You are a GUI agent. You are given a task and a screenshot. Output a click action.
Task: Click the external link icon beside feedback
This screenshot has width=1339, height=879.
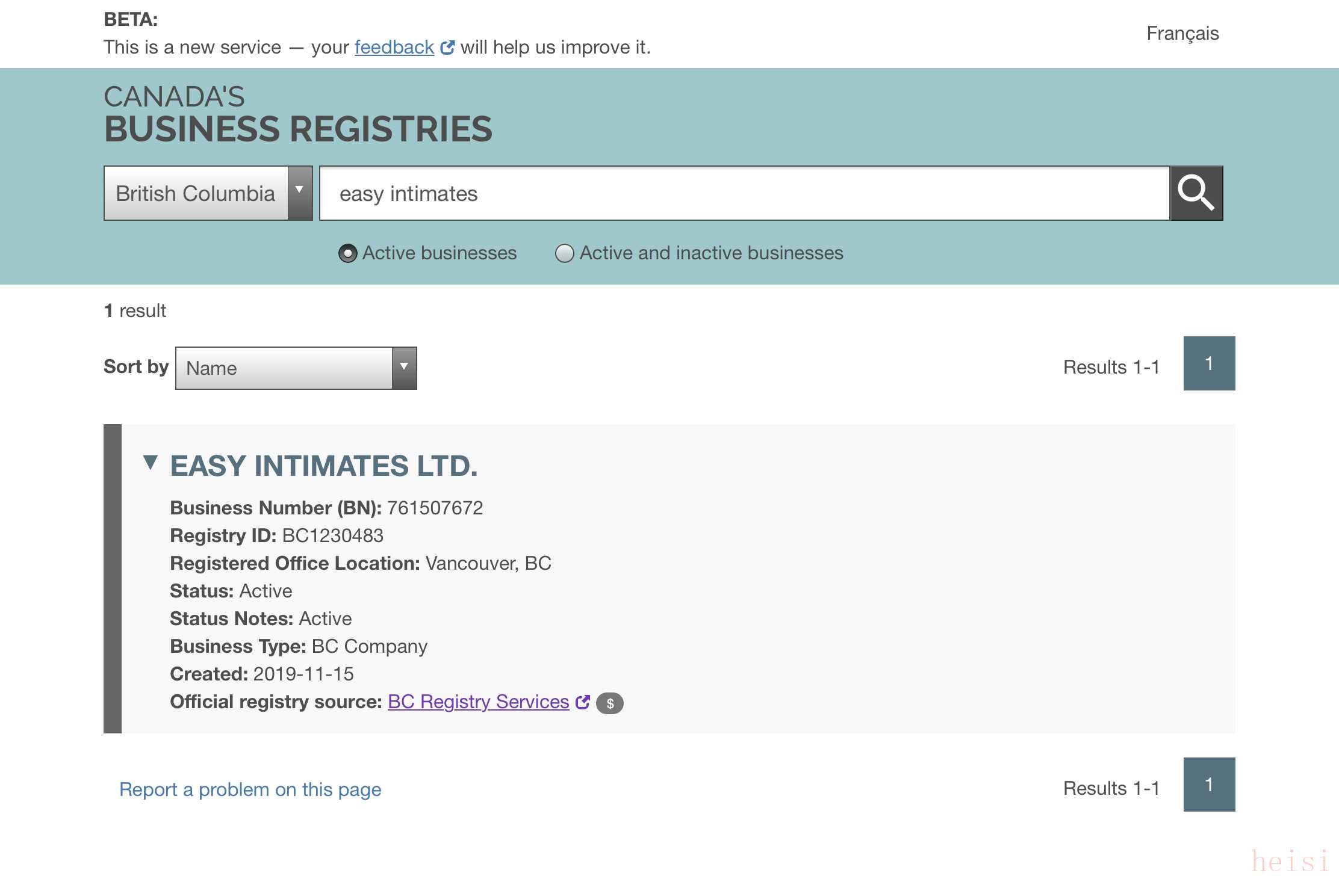(x=447, y=48)
